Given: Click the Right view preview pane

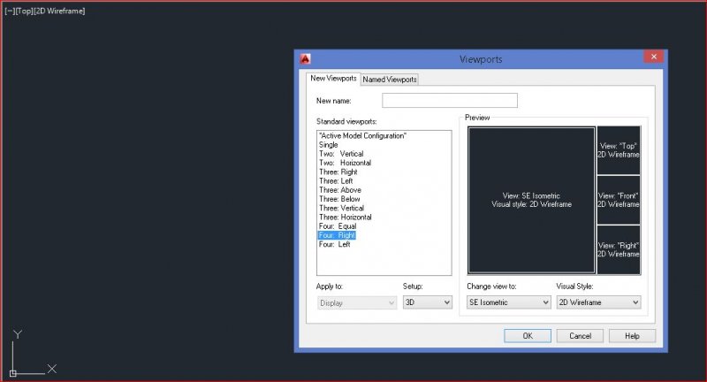Looking at the screenshot, I should pos(619,250).
